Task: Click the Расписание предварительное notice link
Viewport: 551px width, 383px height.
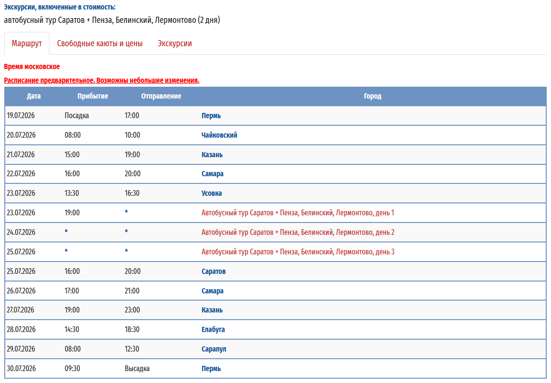Action: [101, 81]
